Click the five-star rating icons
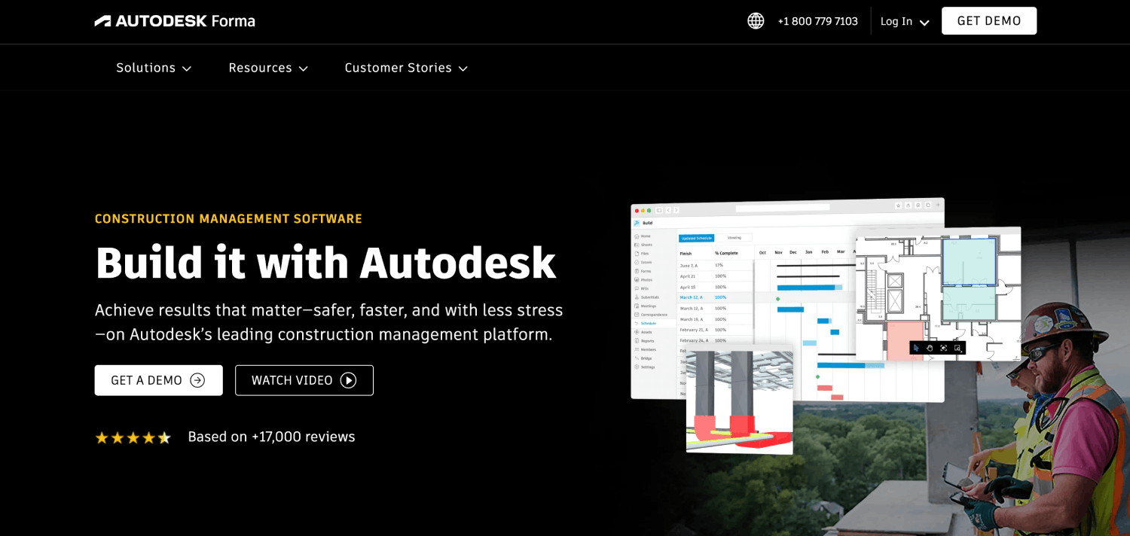Viewport: 1130px width, 536px height. [133, 437]
